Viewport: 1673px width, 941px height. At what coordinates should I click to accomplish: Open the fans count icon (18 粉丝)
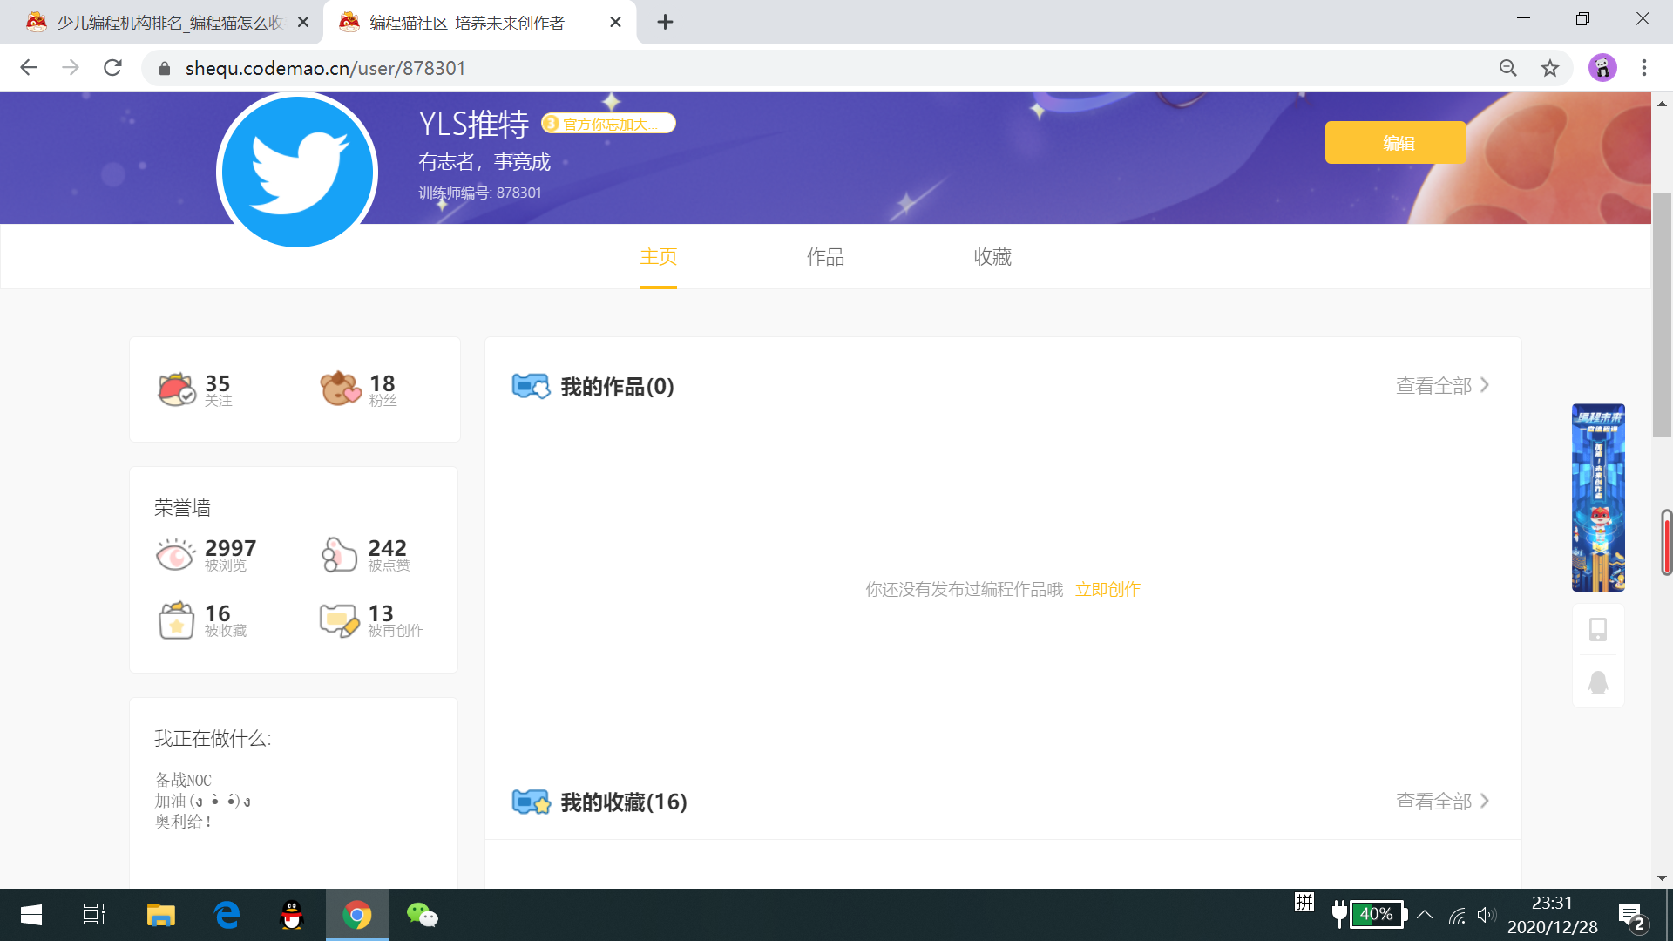(340, 389)
